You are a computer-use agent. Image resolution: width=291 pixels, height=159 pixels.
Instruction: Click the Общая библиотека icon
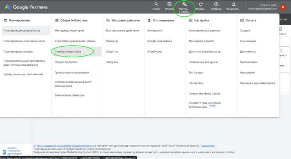(x=57, y=20)
